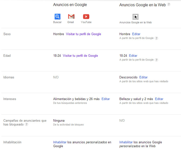Click the 'Inhabilitación' row label
This screenshot has height=157, width=181.
(12, 142)
